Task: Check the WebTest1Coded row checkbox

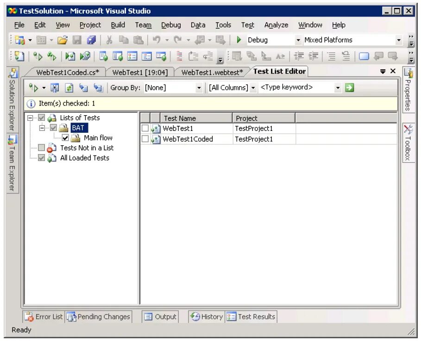Action: [x=145, y=139]
